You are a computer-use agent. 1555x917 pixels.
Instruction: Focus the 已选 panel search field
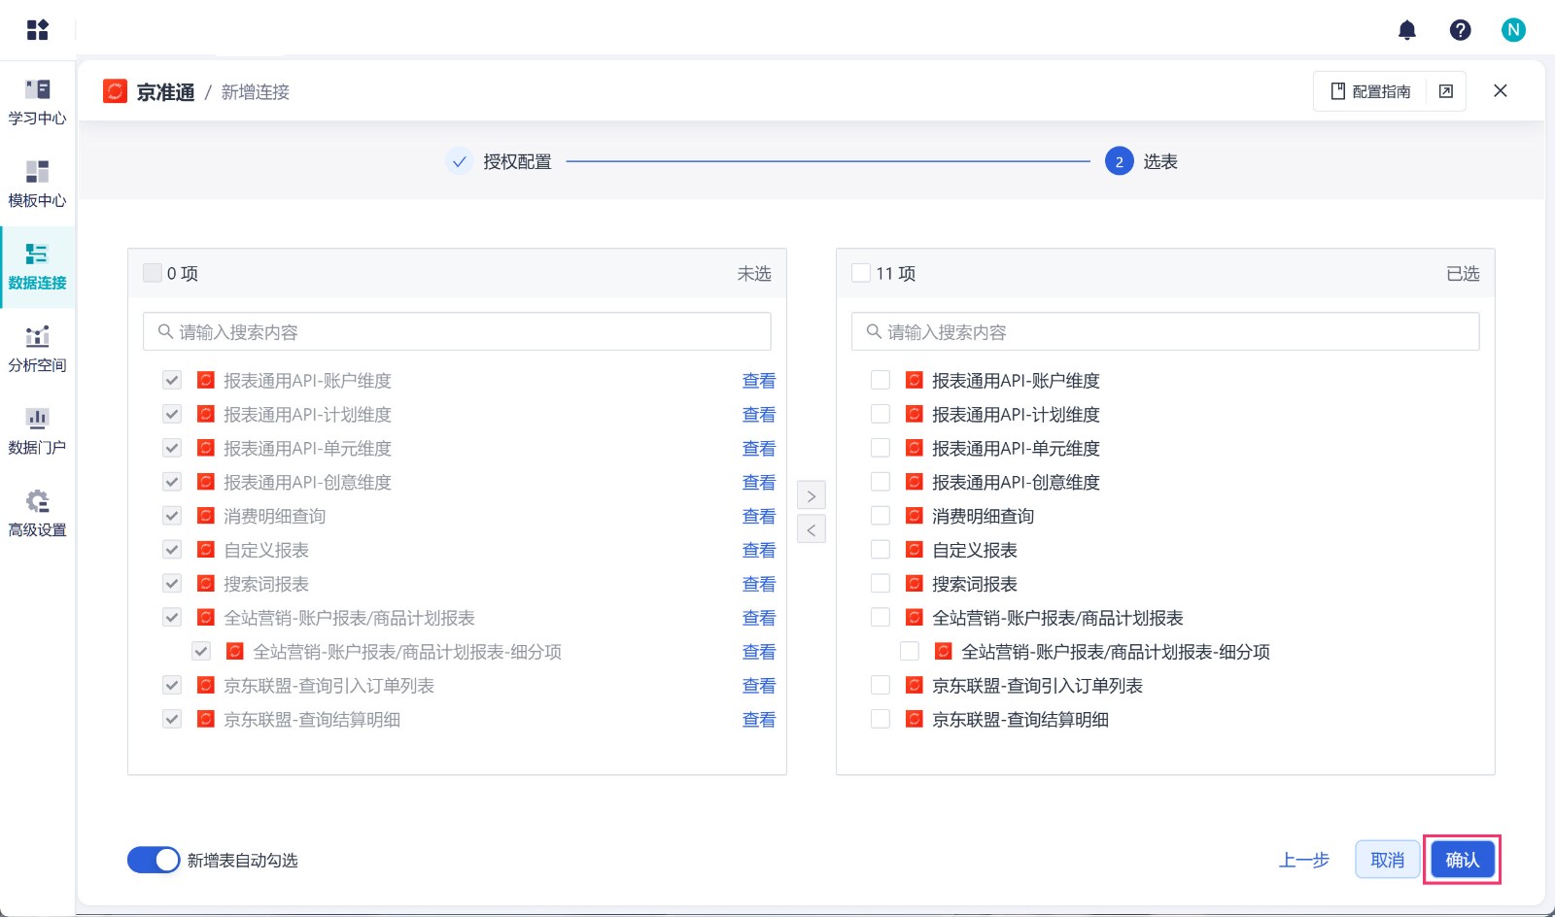1165,331
